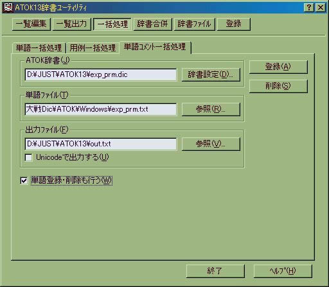
Task: Click the ATOK辞書 path input field
Action: click(101, 74)
